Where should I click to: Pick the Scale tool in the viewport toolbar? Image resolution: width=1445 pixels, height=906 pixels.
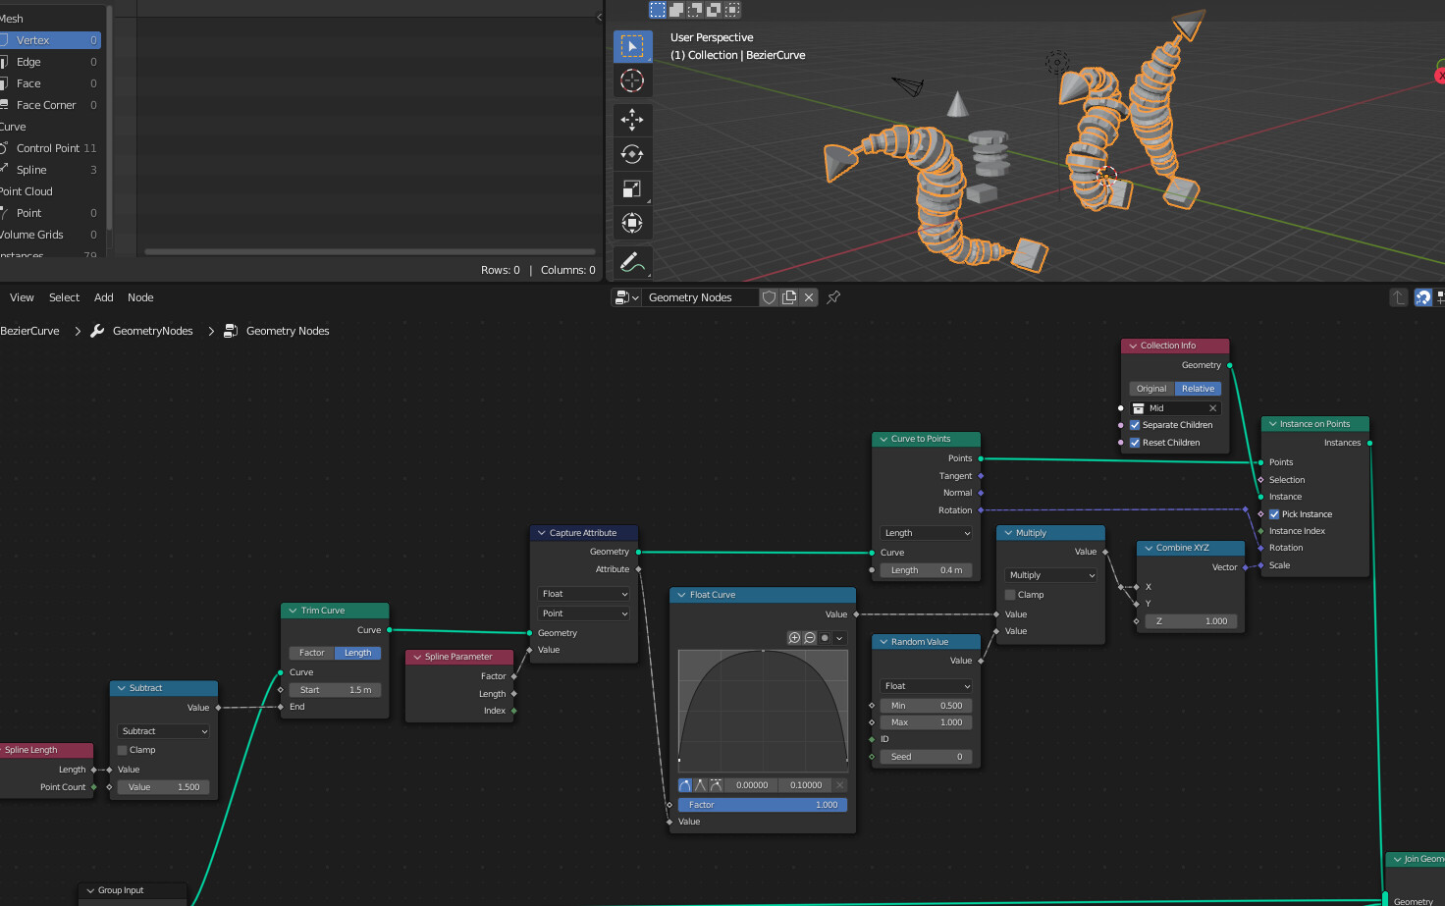click(x=632, y=188)
